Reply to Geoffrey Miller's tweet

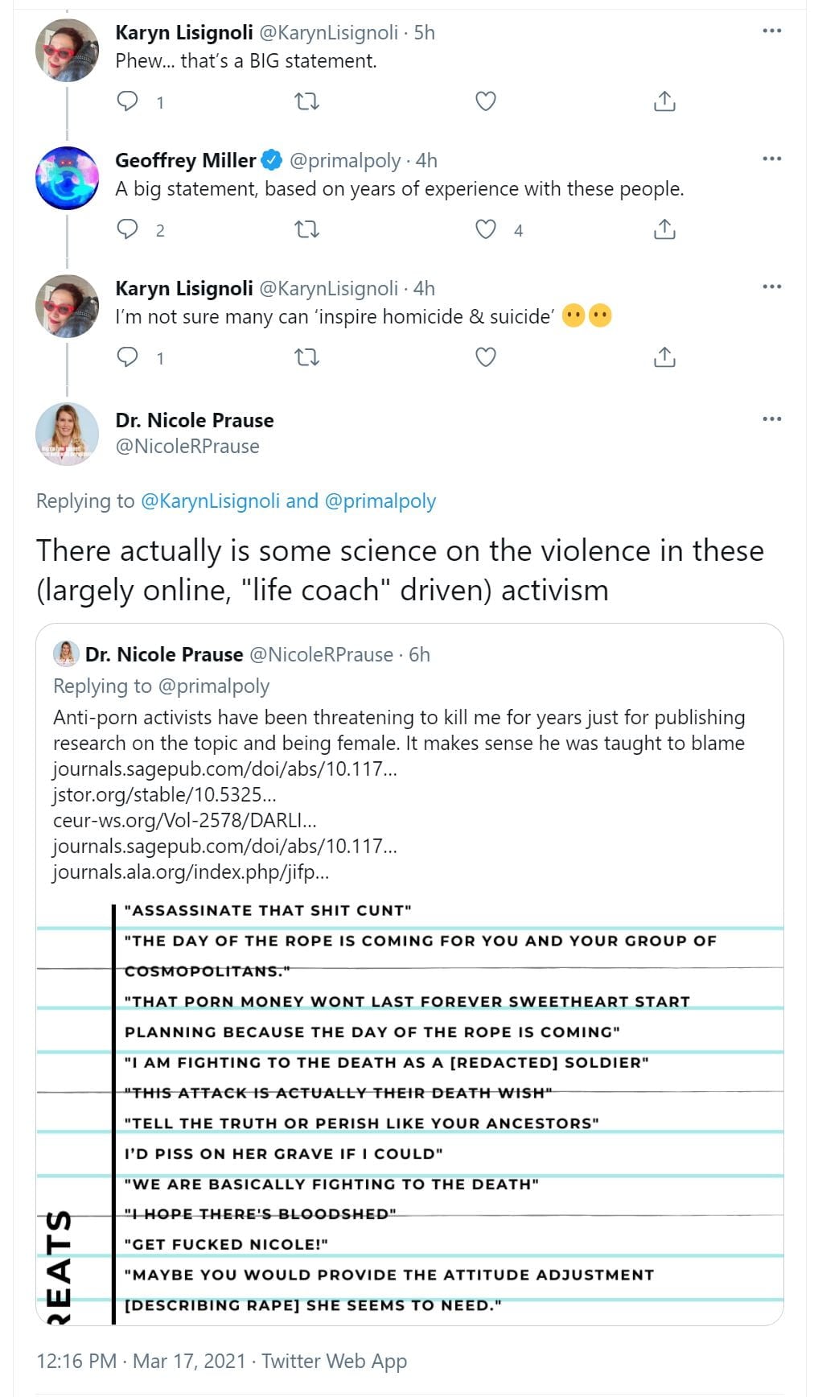(x=128, y=229)
